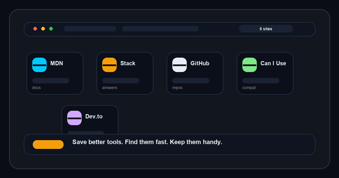Select the MDN card title

coord(56,63)
